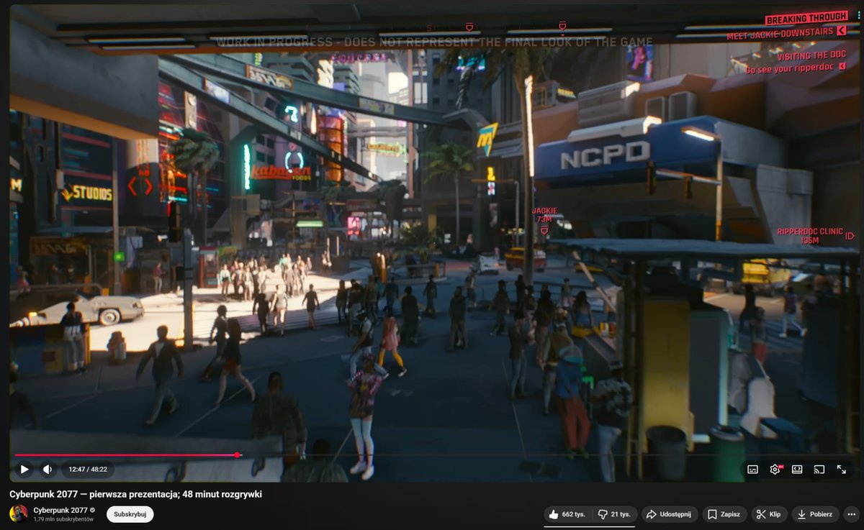Click the 12:47 / 48:22 time display
This screenshot has width=864, height=530.
point(88,470)
